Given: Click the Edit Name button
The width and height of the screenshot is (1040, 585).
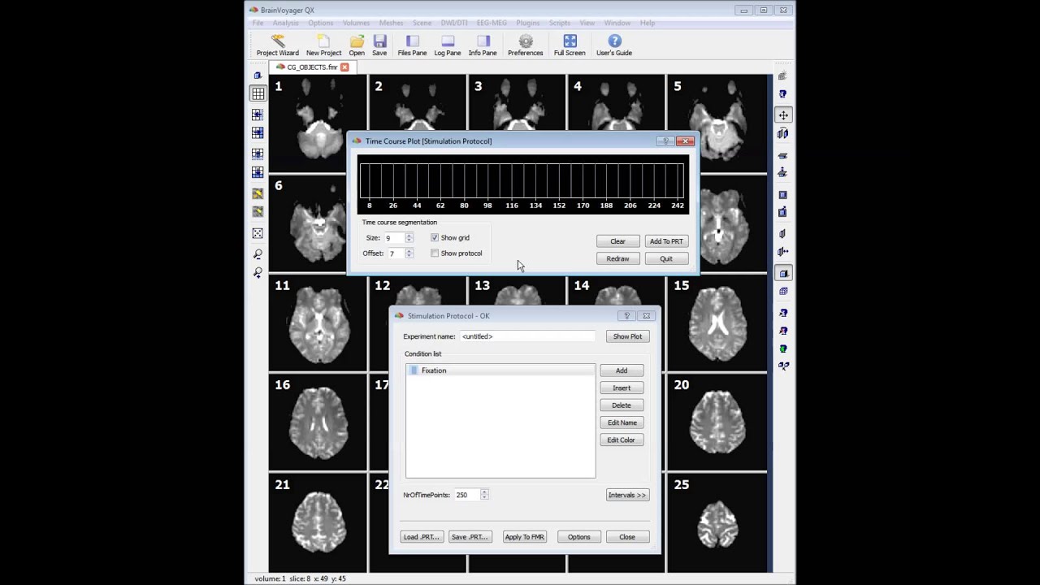Looking at the screenshot, I should point(622,422).
